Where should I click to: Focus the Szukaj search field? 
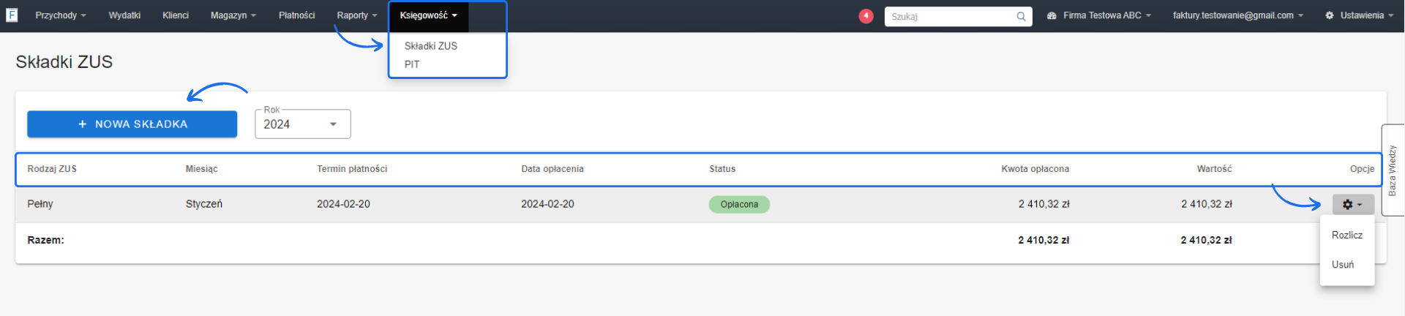point(950,16)
